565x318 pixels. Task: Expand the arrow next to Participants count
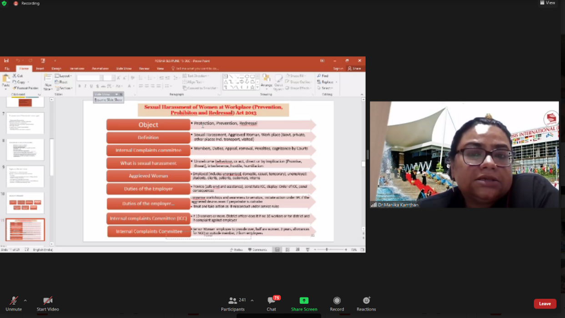point(252,300)
